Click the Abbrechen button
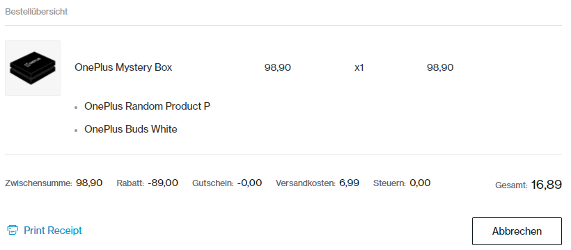This screenshot has width=571, height=250. pos(517,231)
